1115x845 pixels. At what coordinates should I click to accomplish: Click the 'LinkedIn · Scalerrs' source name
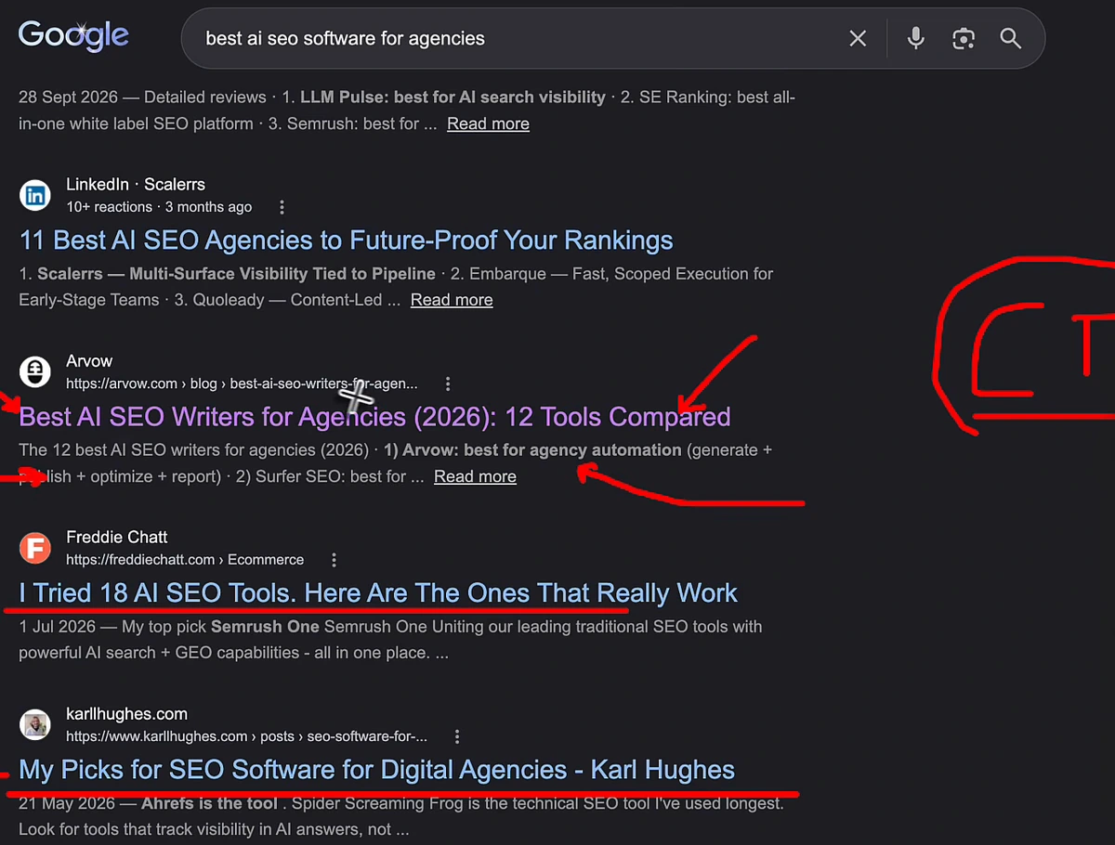(x=136, y=185)
